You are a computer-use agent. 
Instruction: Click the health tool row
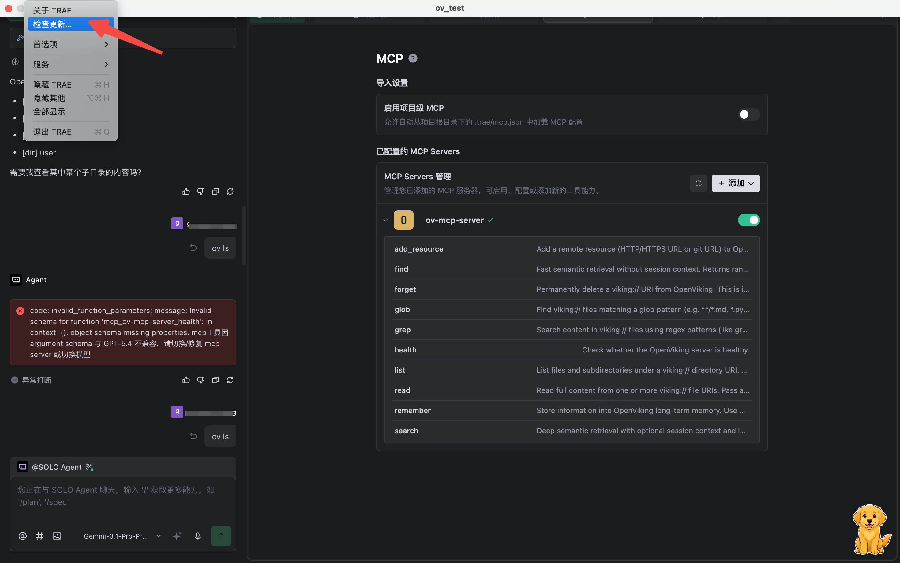pos(572,350)
